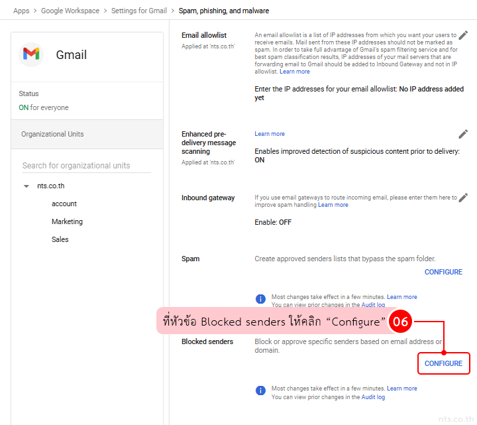Go to Apps breadcrumb
The width and height of the screenshot is (477, 425).
(21, 11)
